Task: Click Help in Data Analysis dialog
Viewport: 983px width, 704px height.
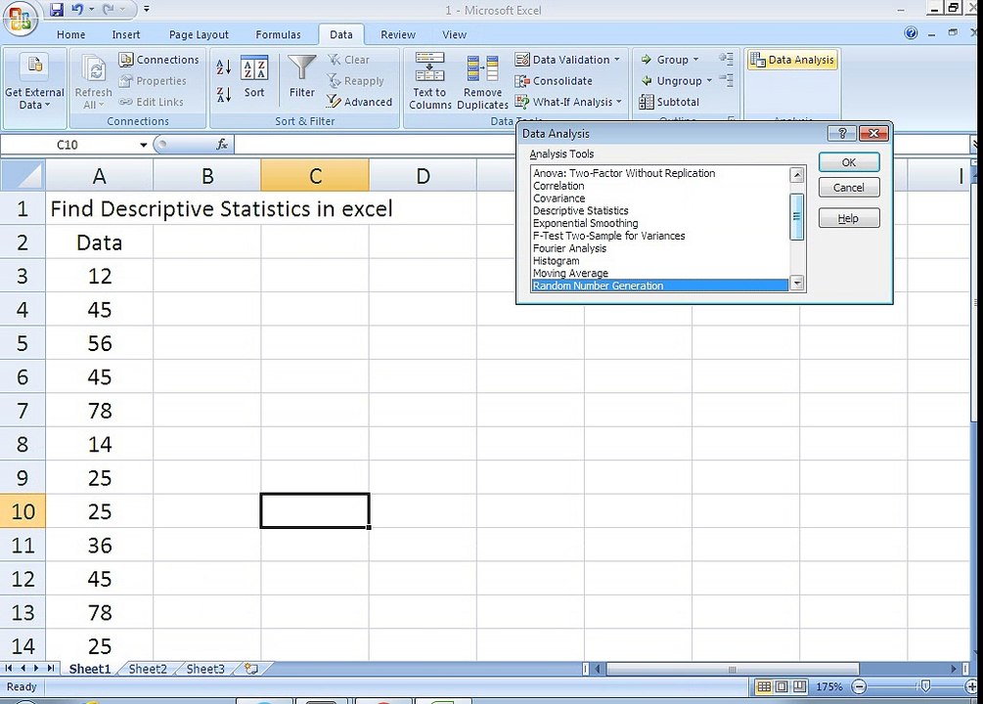Action: (849, 218)
